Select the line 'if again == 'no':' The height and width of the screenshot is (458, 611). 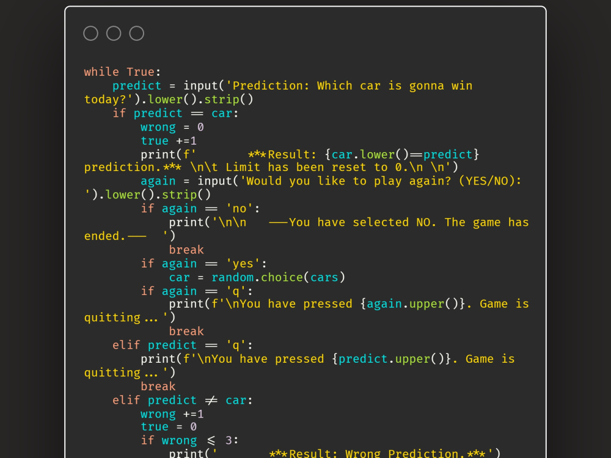coord(200,209)
